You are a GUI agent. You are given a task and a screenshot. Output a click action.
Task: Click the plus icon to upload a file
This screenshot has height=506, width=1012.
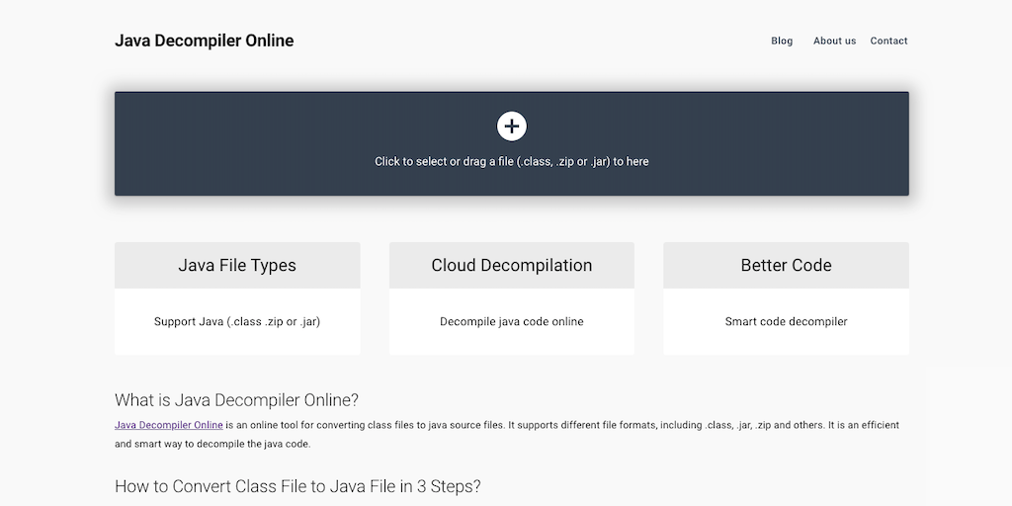pyautogui.click(x=512, y=126)
